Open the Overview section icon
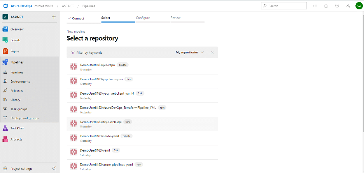364x173 pixels. (5, 29)
